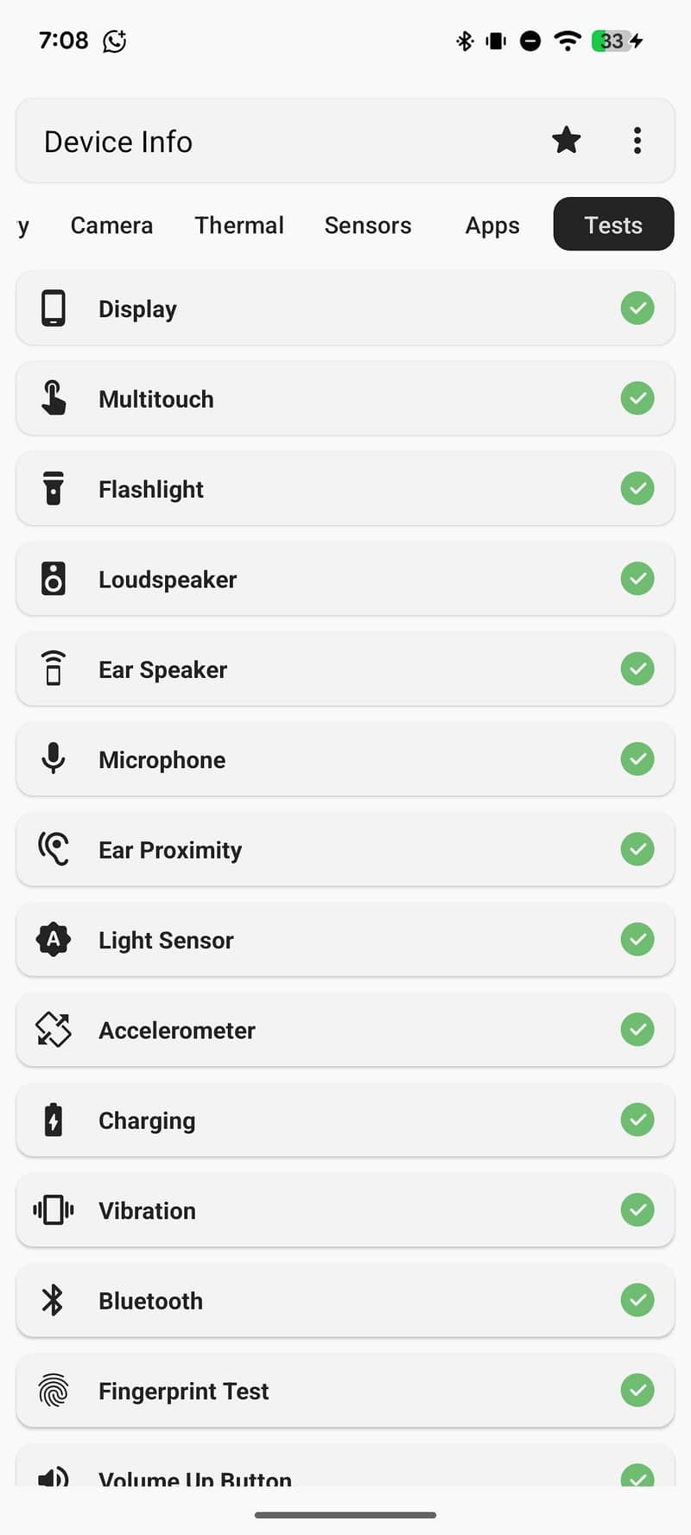Tap the accelerometer rotation icon
This screenshot has width=691, height=1535.
click(x=54, y=1030)
